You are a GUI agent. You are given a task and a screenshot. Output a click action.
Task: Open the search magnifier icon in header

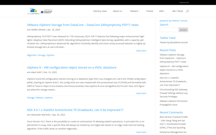click(188, 11)
